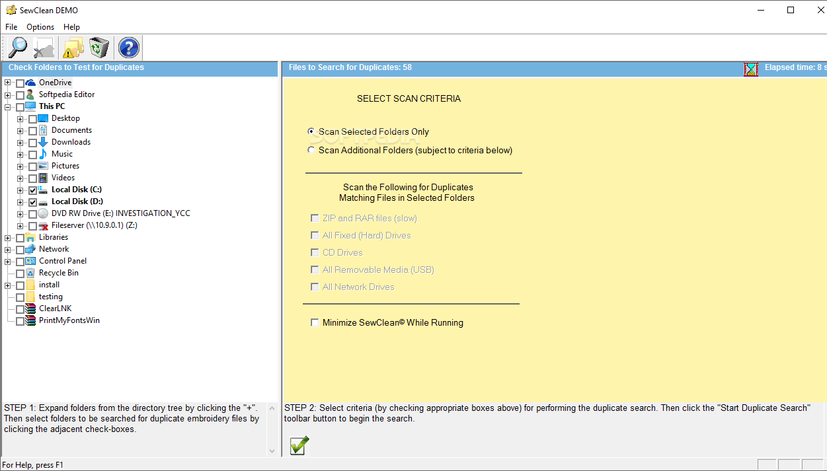This screenshot has height=471, width=827.
Task: Open the Options menu
Action: (x=40, y=27)
